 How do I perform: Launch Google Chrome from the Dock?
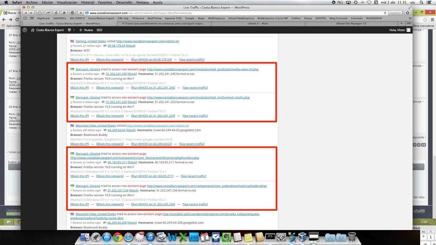point(118,237)
